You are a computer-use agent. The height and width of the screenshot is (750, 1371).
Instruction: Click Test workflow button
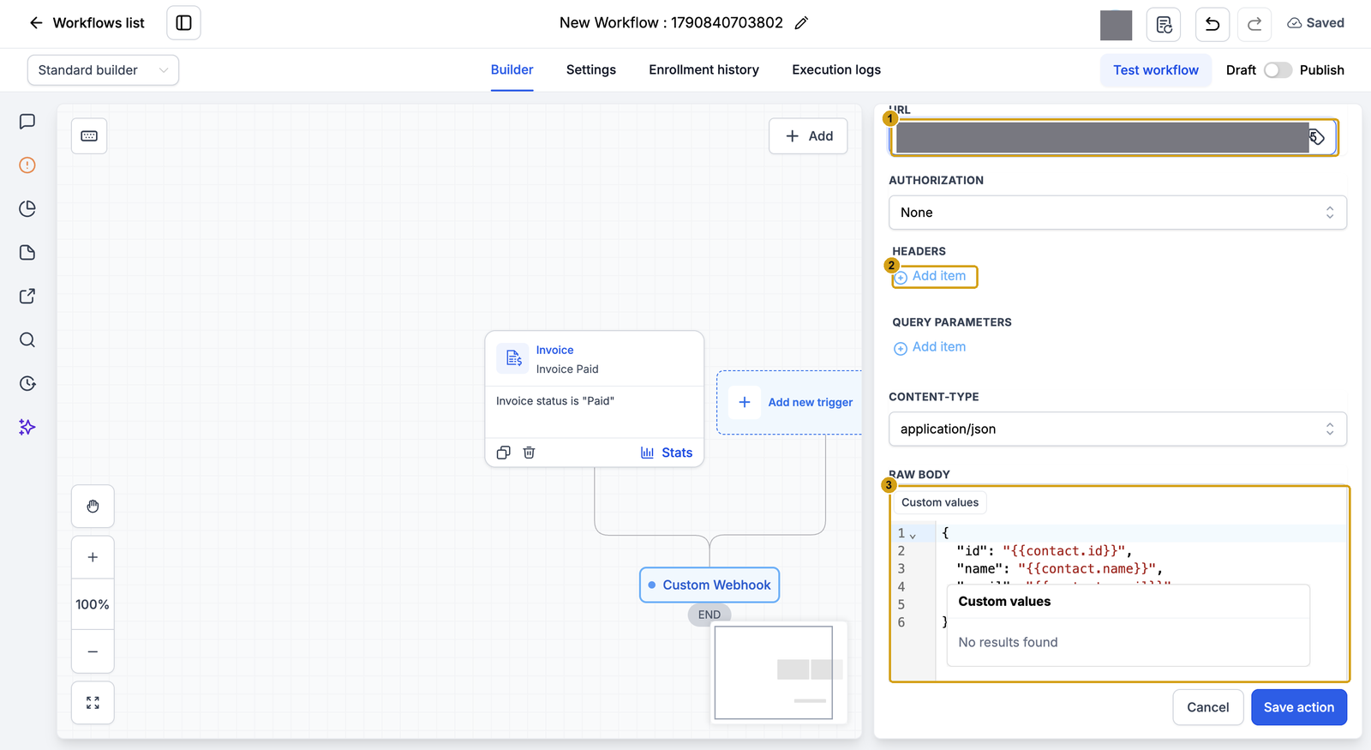(1156, 70)
